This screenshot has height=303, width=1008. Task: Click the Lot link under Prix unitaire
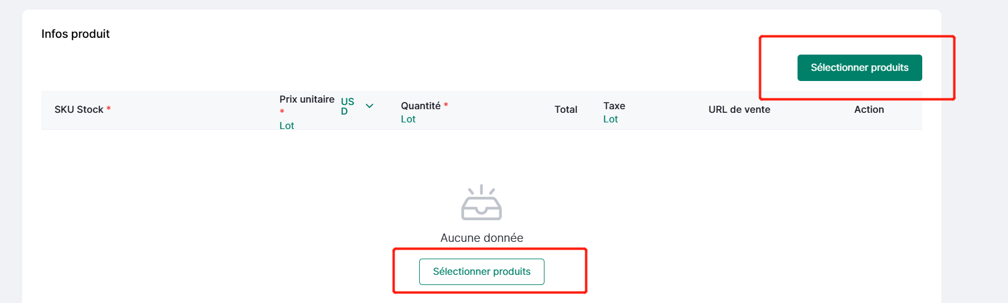tap(287, 125)
